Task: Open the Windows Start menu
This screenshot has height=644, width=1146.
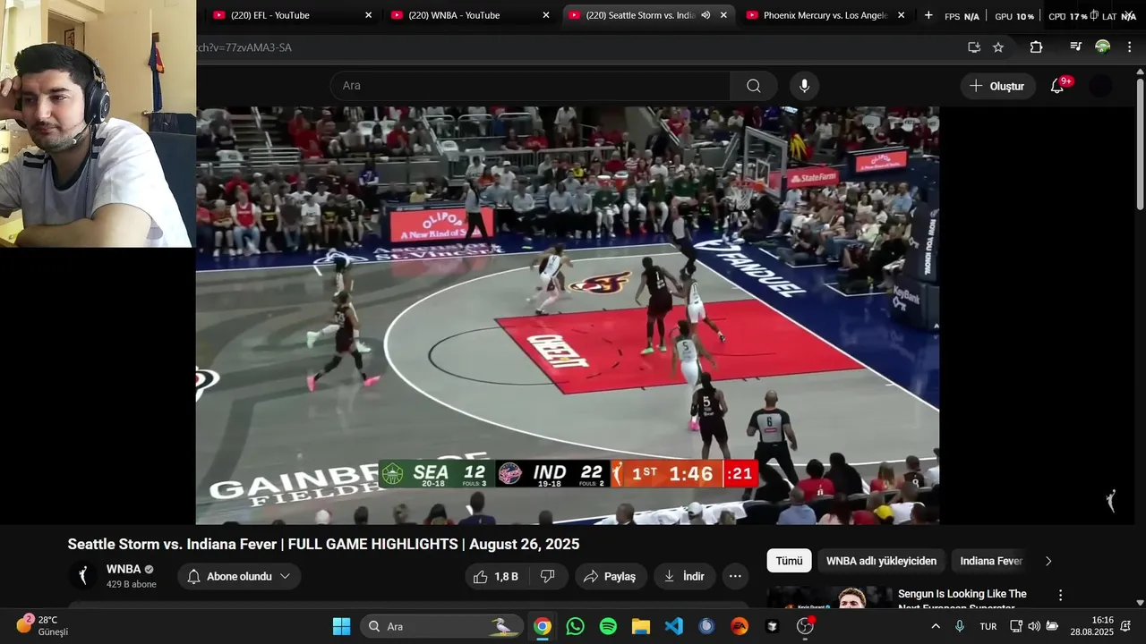Action: pos(342,626)
